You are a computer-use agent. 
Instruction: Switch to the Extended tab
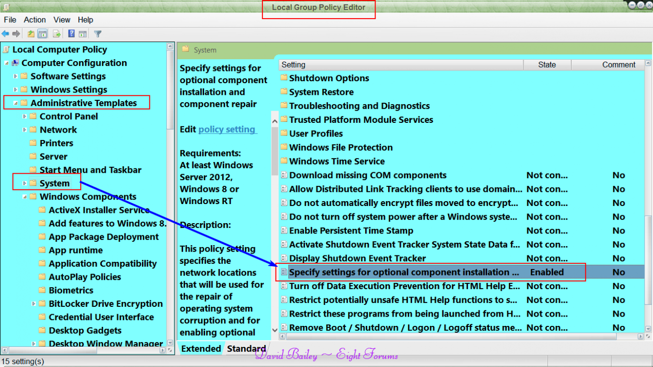[201, 348]
